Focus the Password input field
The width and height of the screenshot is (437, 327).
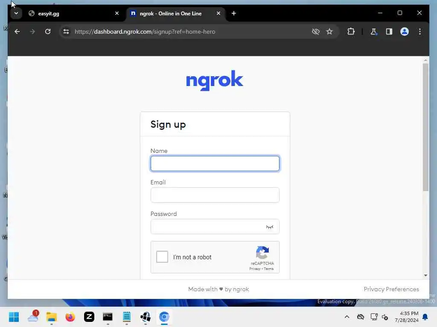[215, 227]
